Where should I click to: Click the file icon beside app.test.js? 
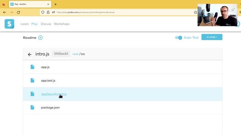32,80
